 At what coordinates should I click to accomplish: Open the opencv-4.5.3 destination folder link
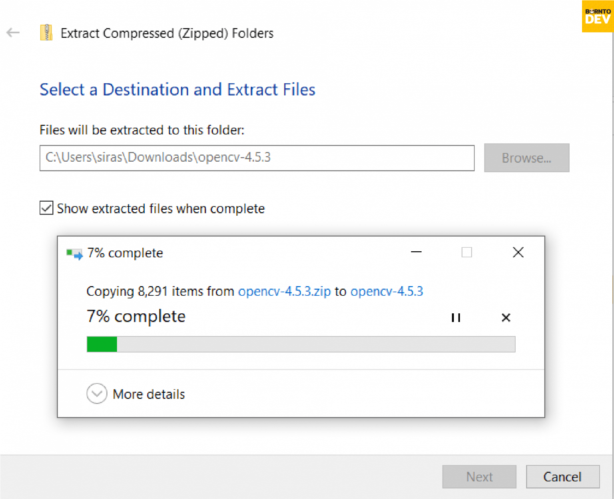(387, 291)
